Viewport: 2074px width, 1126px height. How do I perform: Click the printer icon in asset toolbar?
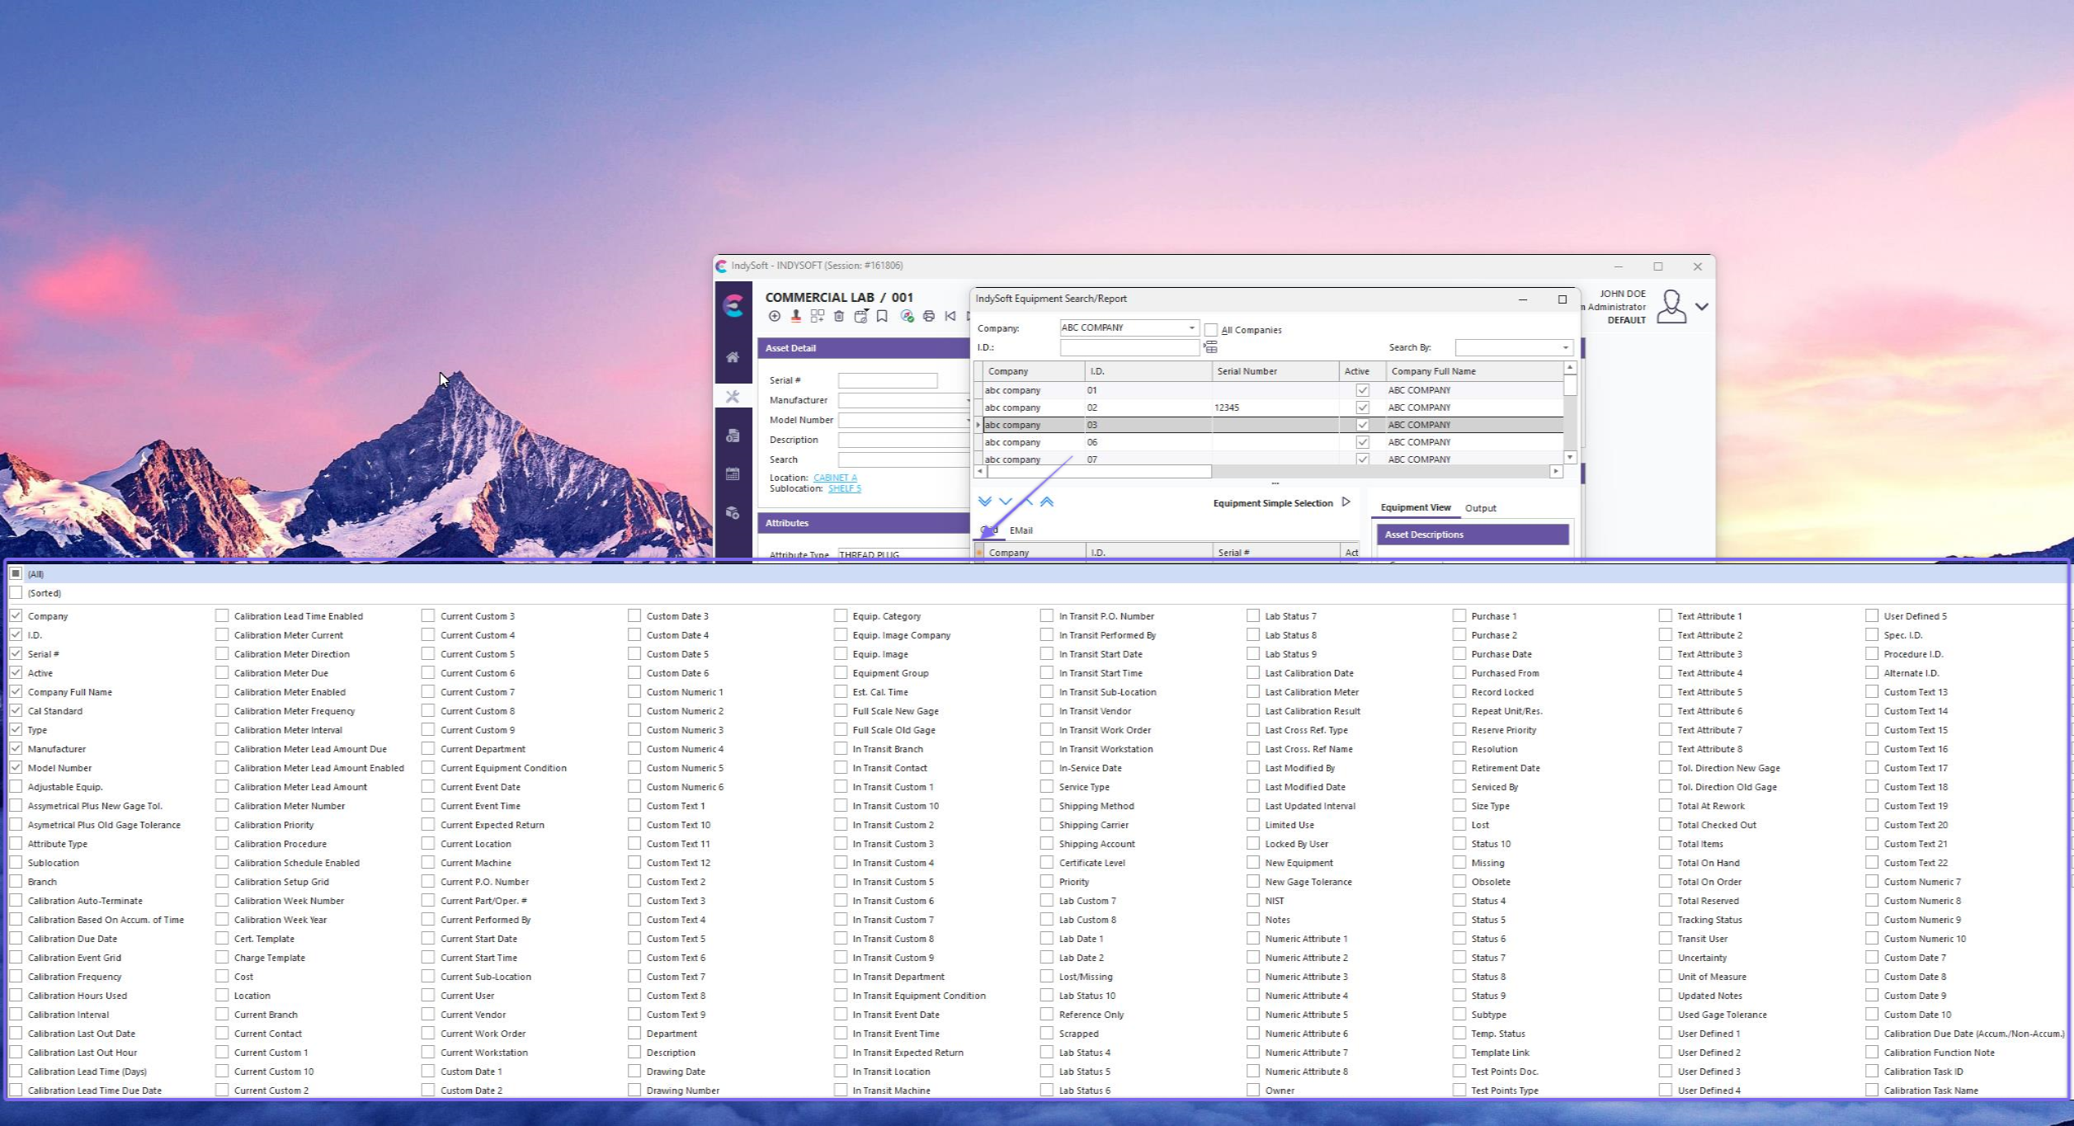tap(928, 316)
